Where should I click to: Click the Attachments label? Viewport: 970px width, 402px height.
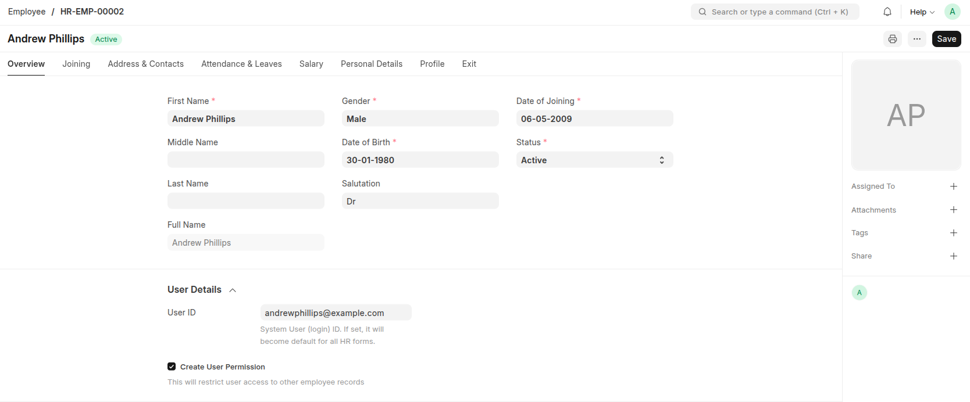(873, 210)
